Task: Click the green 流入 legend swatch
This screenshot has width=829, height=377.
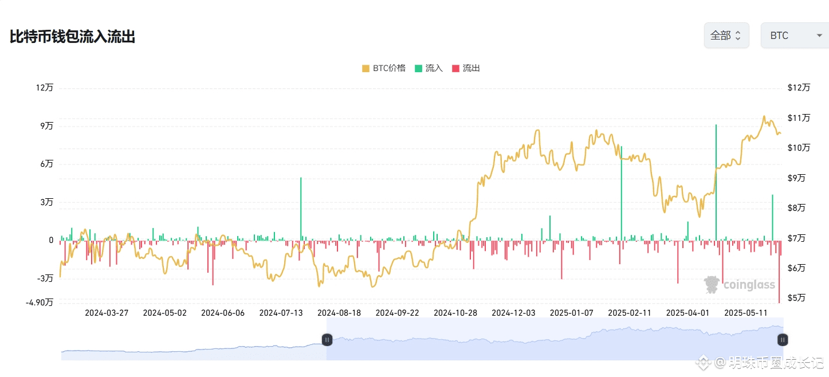Action: [x=418, y=68]
